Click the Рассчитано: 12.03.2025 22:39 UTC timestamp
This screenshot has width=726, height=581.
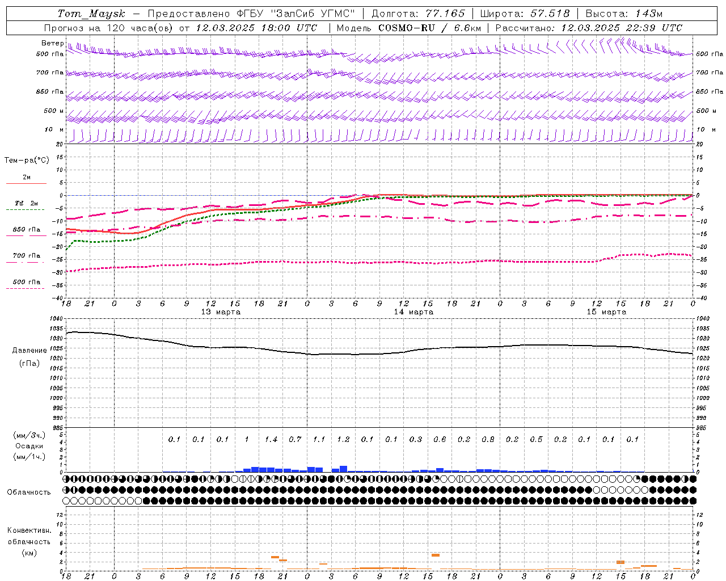click(x=589, y=28)
